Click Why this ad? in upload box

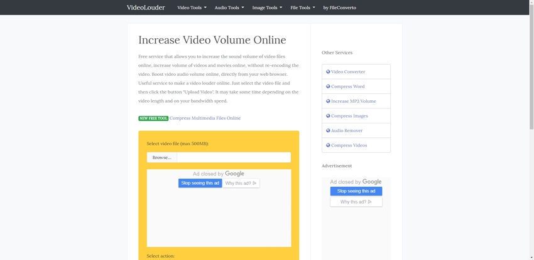(241, 184)
